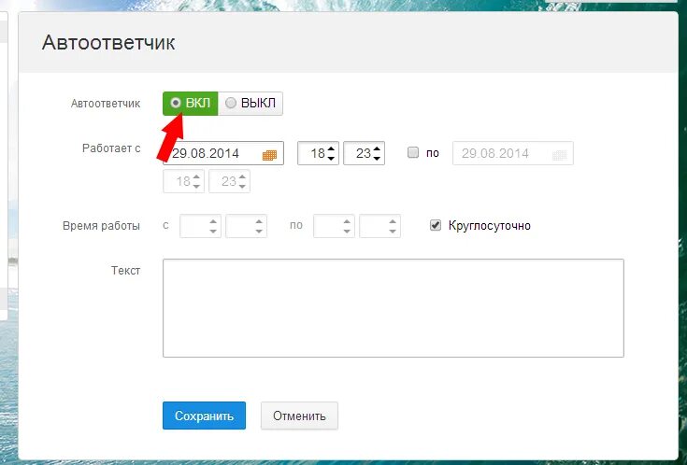Select the ВЫКЛ radio option

pyautogui.click(x=250, y=104)
